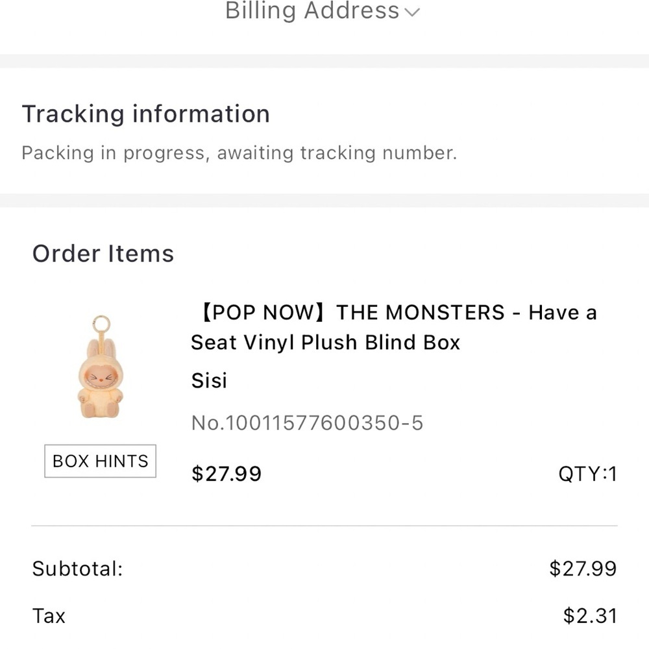649x649 pixels.
Task: Click the Subtotal amount $27.99
Action: [x=583, y=569]
